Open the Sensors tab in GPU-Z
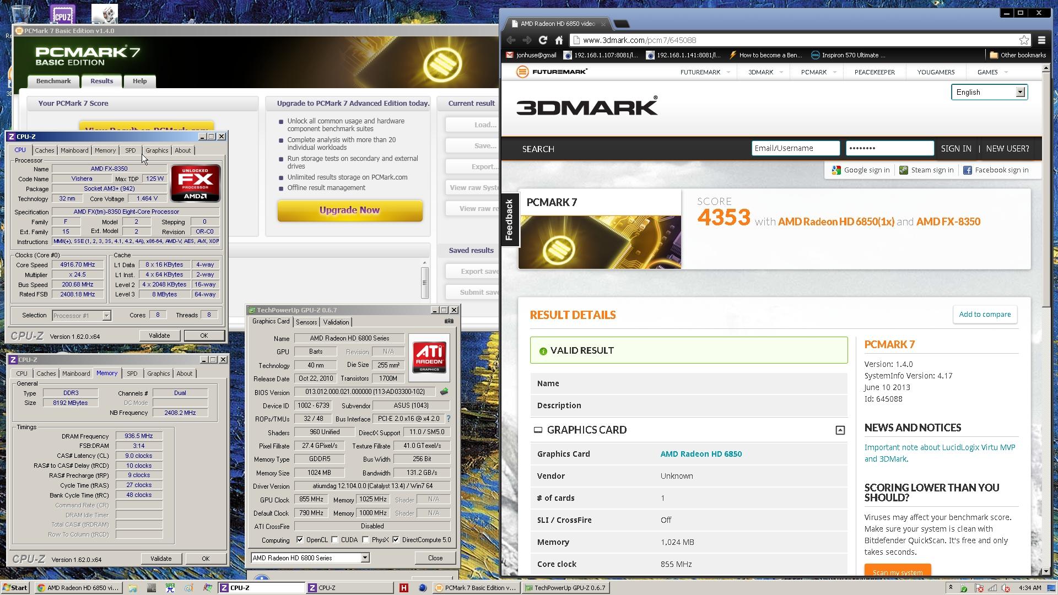1058x595 pixels. coord(306,322)
